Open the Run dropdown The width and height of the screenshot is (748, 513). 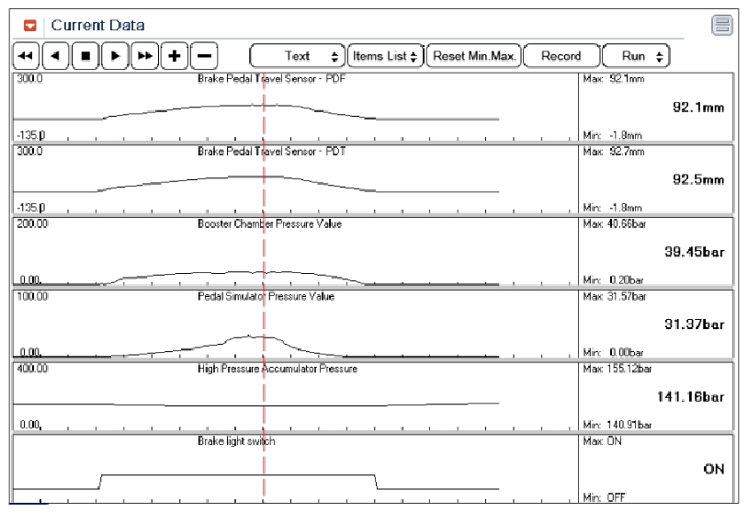[x=637, y=56]
